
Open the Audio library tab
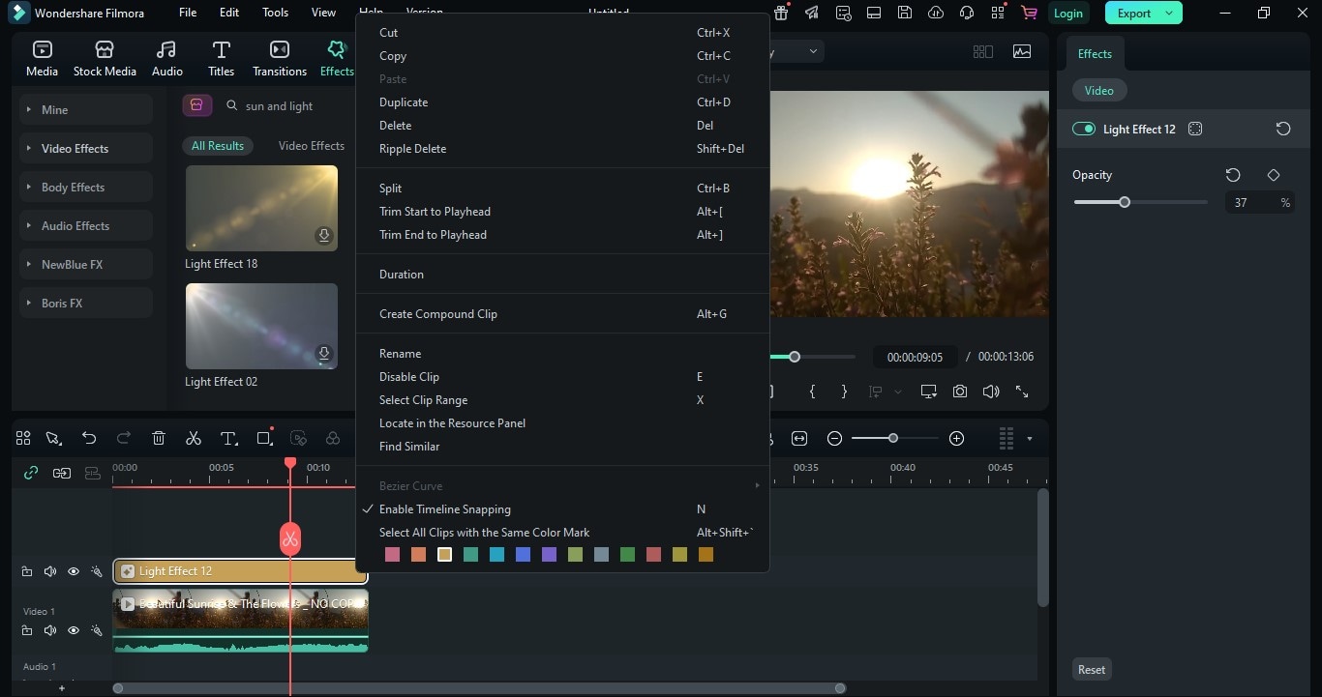(x=166, y=58)
